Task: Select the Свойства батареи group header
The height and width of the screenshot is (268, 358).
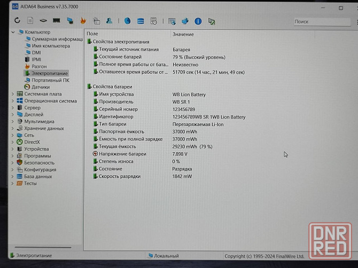Action: click(112, 86)
